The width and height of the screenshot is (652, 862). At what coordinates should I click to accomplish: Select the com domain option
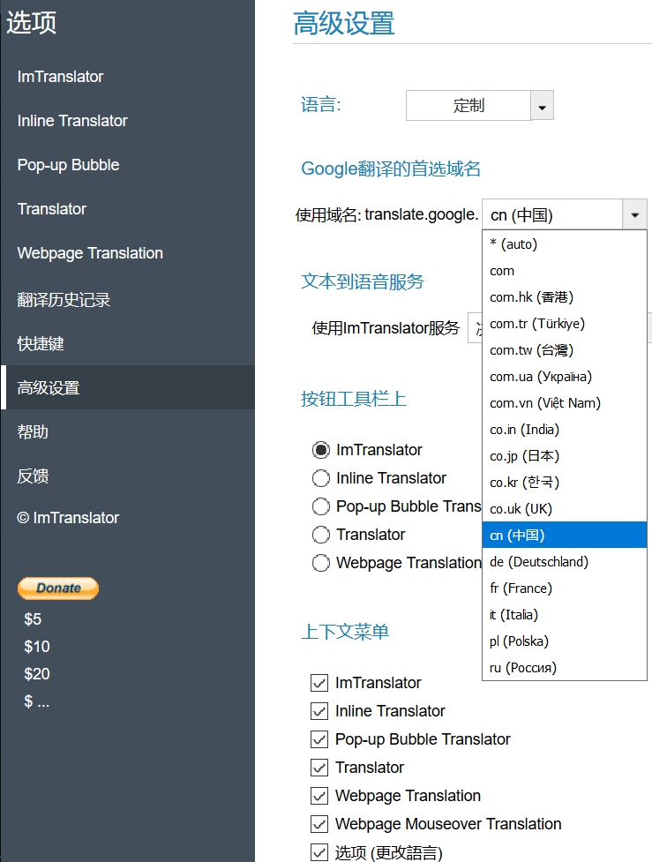[565, 271]
